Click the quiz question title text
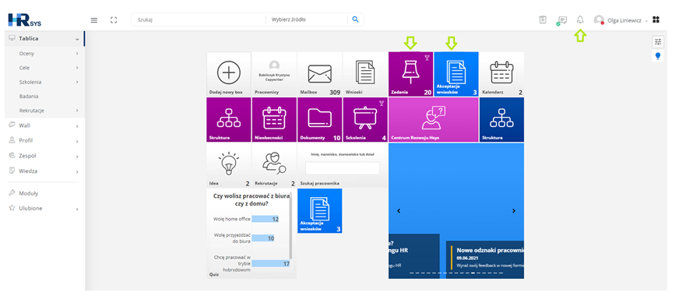 click(x=252, y=199)
